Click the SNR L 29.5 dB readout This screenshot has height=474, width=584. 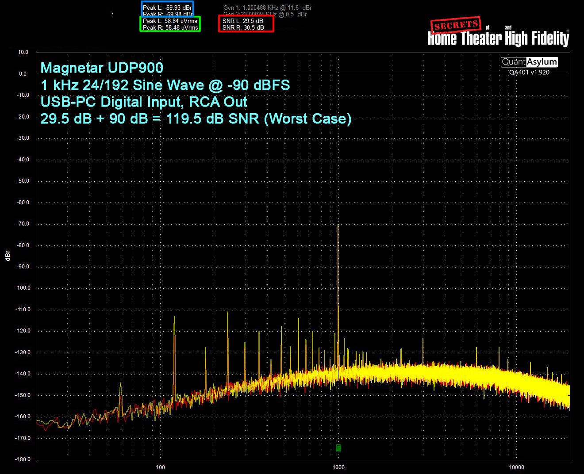243,21
